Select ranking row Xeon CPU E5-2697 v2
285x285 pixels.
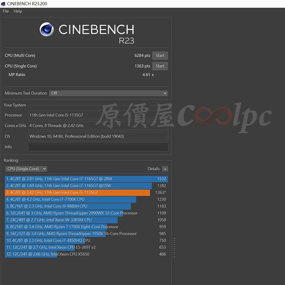point(86,247)
